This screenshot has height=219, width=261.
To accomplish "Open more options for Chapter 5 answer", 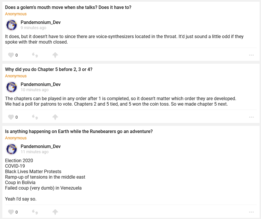I will [x=251, y=117].
